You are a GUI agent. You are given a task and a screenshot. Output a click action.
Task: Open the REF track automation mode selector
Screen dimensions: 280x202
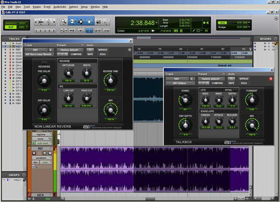point(46,162)
